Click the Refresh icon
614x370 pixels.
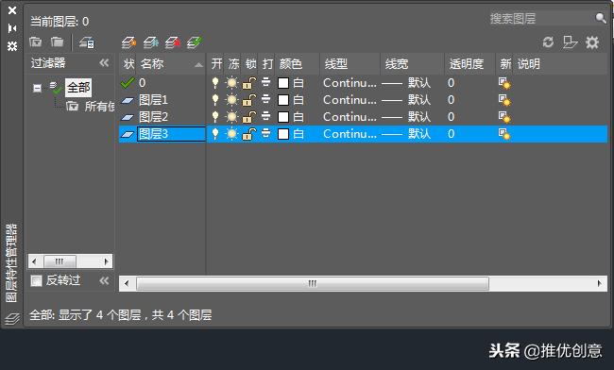pyautogui.click(x=548, y=42)
